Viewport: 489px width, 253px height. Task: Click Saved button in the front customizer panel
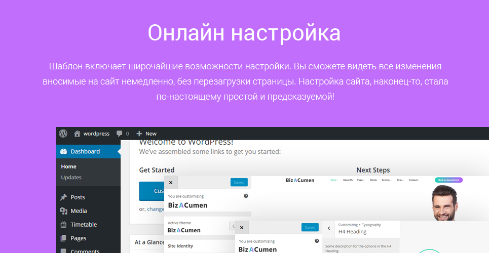tap(310, 227)
